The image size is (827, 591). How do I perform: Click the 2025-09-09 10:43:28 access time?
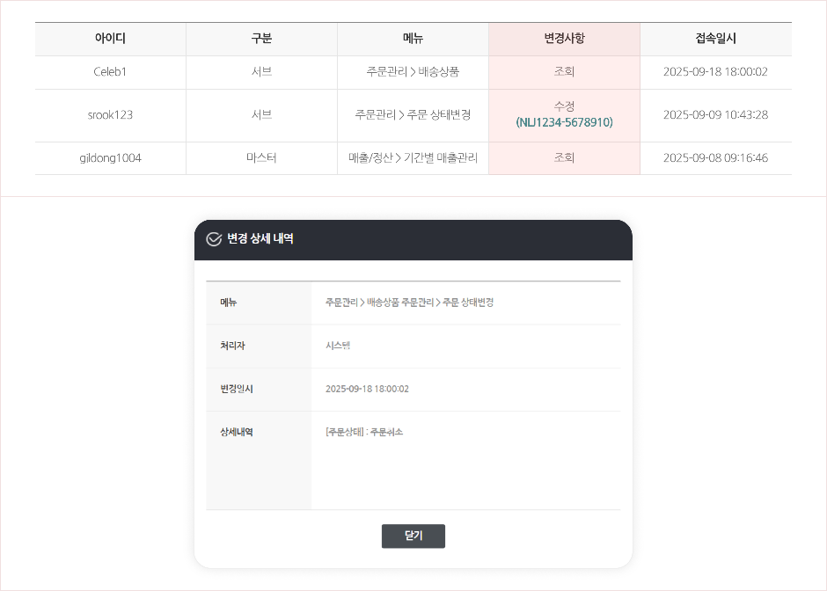point(715,115)
